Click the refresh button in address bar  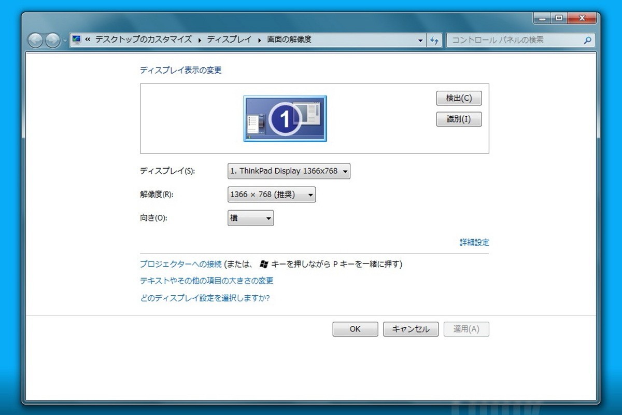point(434,40)
